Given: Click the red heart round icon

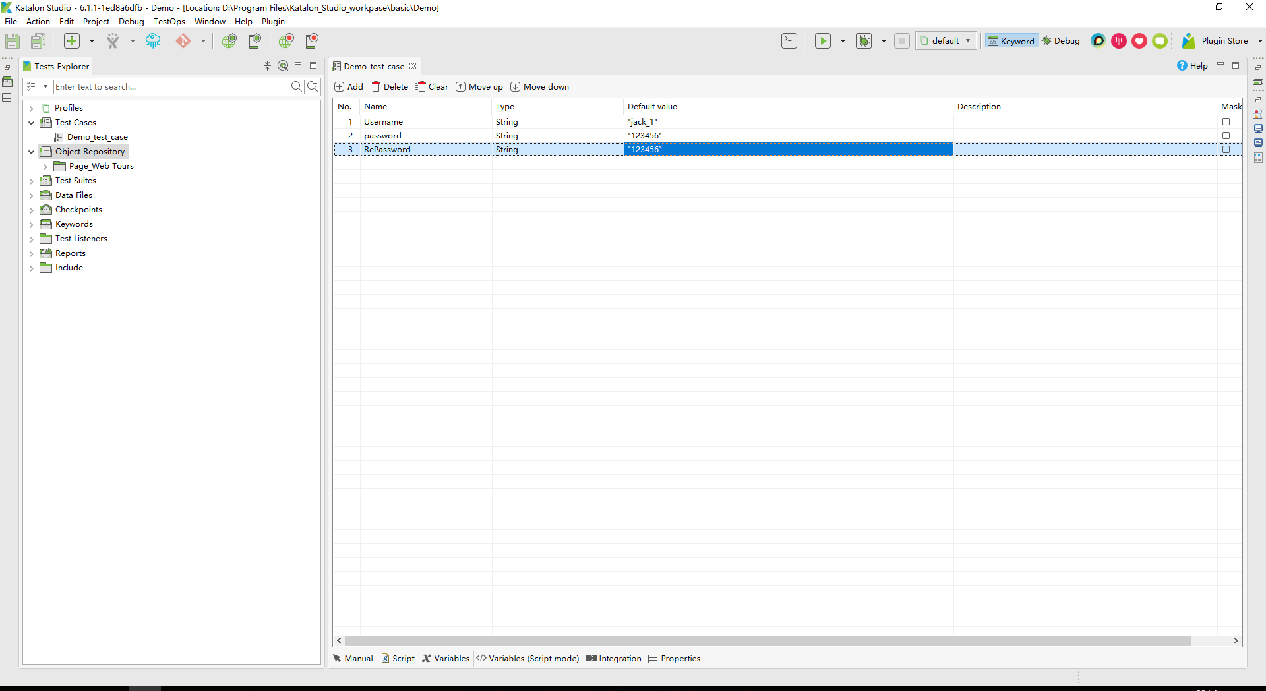Looking at the screenshot, I should coord(1139,41).
